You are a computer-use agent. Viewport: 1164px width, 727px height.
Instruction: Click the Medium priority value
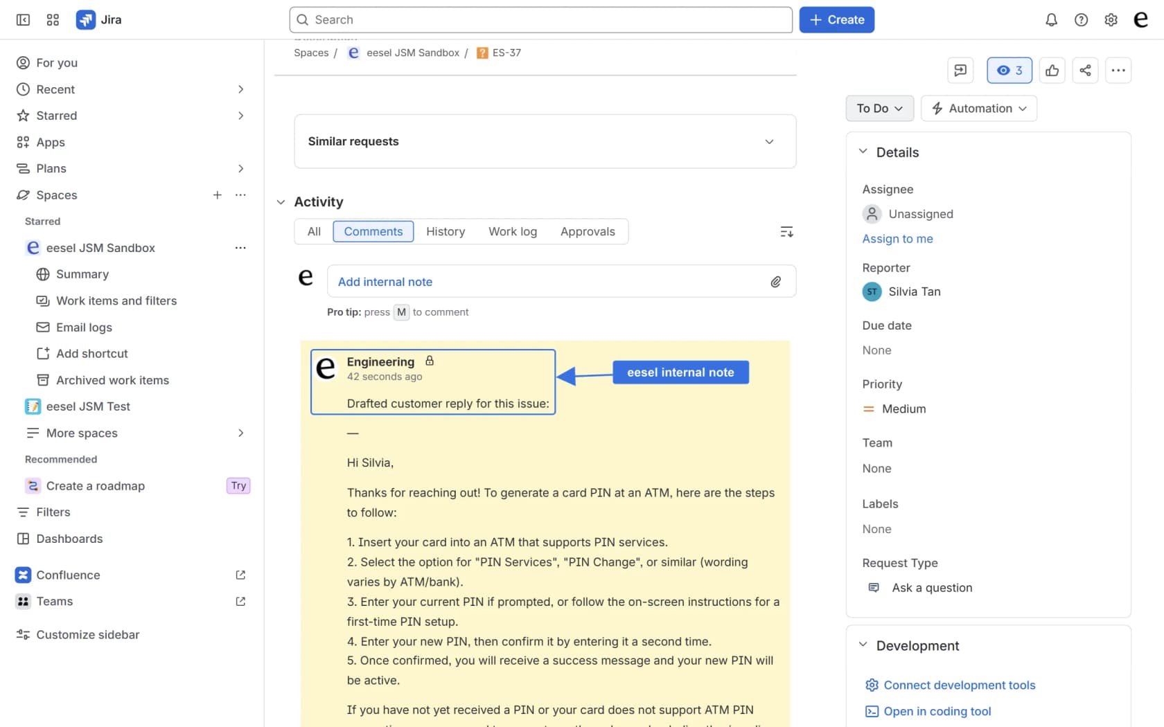pos(894,409)
